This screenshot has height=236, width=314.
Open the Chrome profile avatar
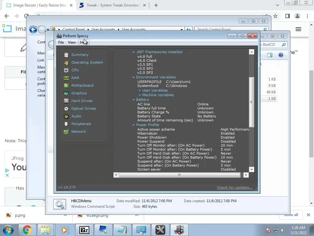click(297, 16)
